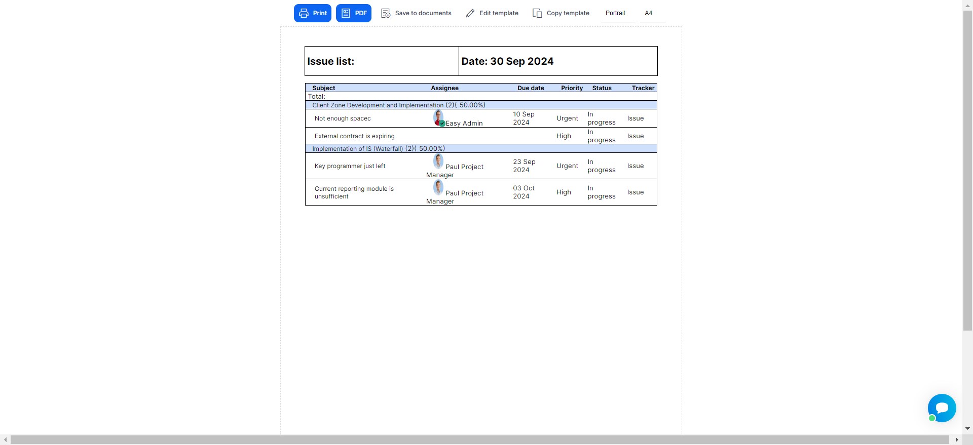
Task: Open the Portrait orientation dropdown
Action: pyautogui.click(x=617, y=13)
